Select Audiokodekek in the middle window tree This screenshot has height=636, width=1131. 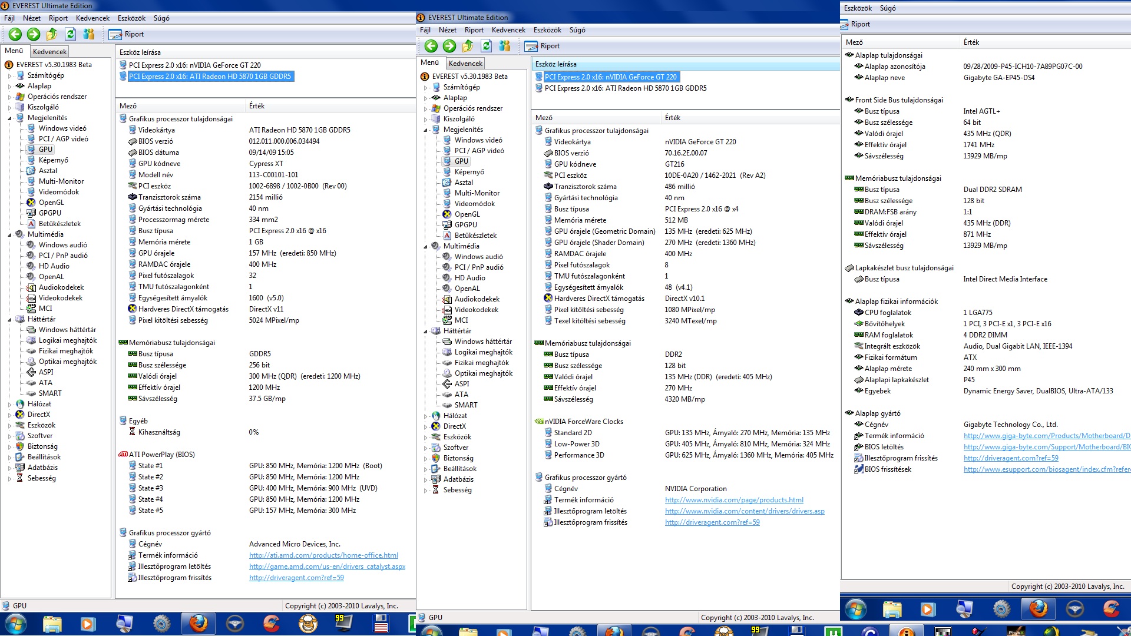click(477, 299)
